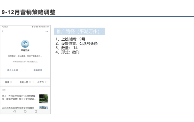Tap the Android back triangle navigation button
Viewport: 194px width, 122px height.
(x=15, y=111)
